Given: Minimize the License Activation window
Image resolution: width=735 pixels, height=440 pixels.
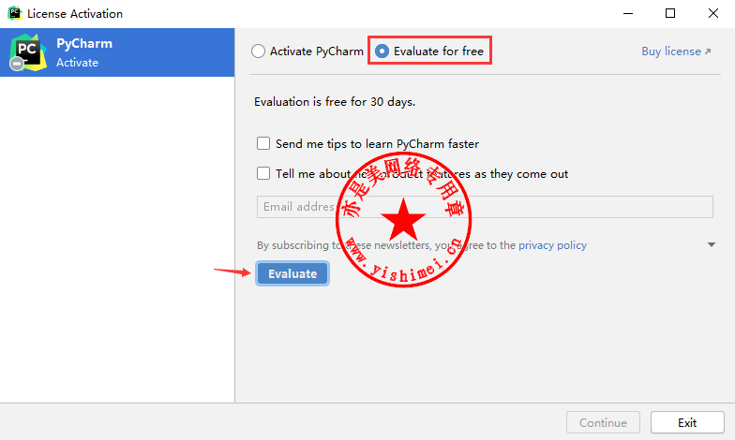Looking at the screenshot, I should coord(628,13).
